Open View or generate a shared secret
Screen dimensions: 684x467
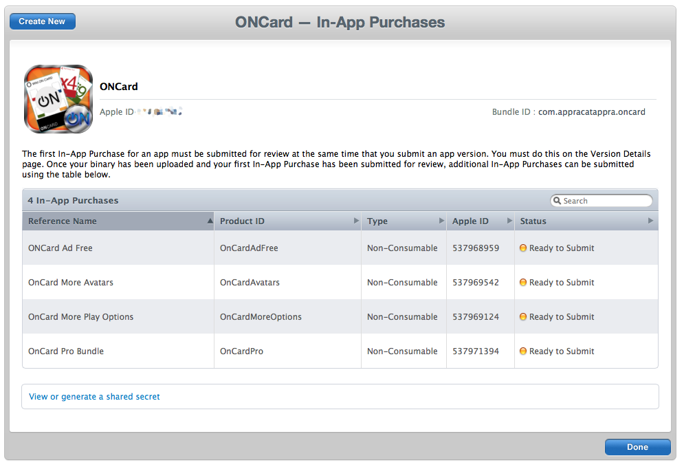coord(94,396)
